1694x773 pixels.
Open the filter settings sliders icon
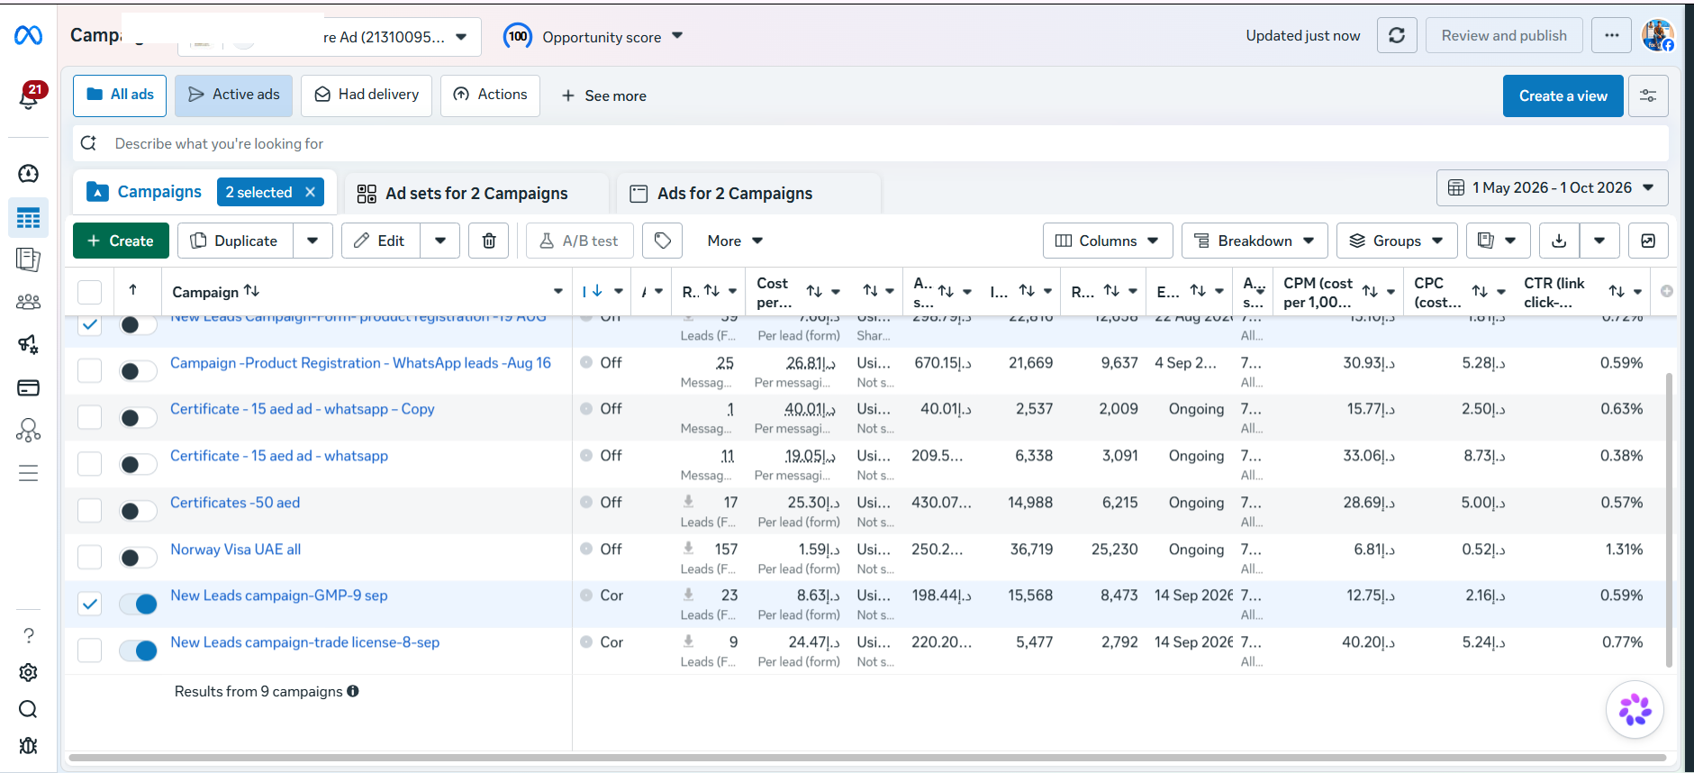tap(1648, 95)
